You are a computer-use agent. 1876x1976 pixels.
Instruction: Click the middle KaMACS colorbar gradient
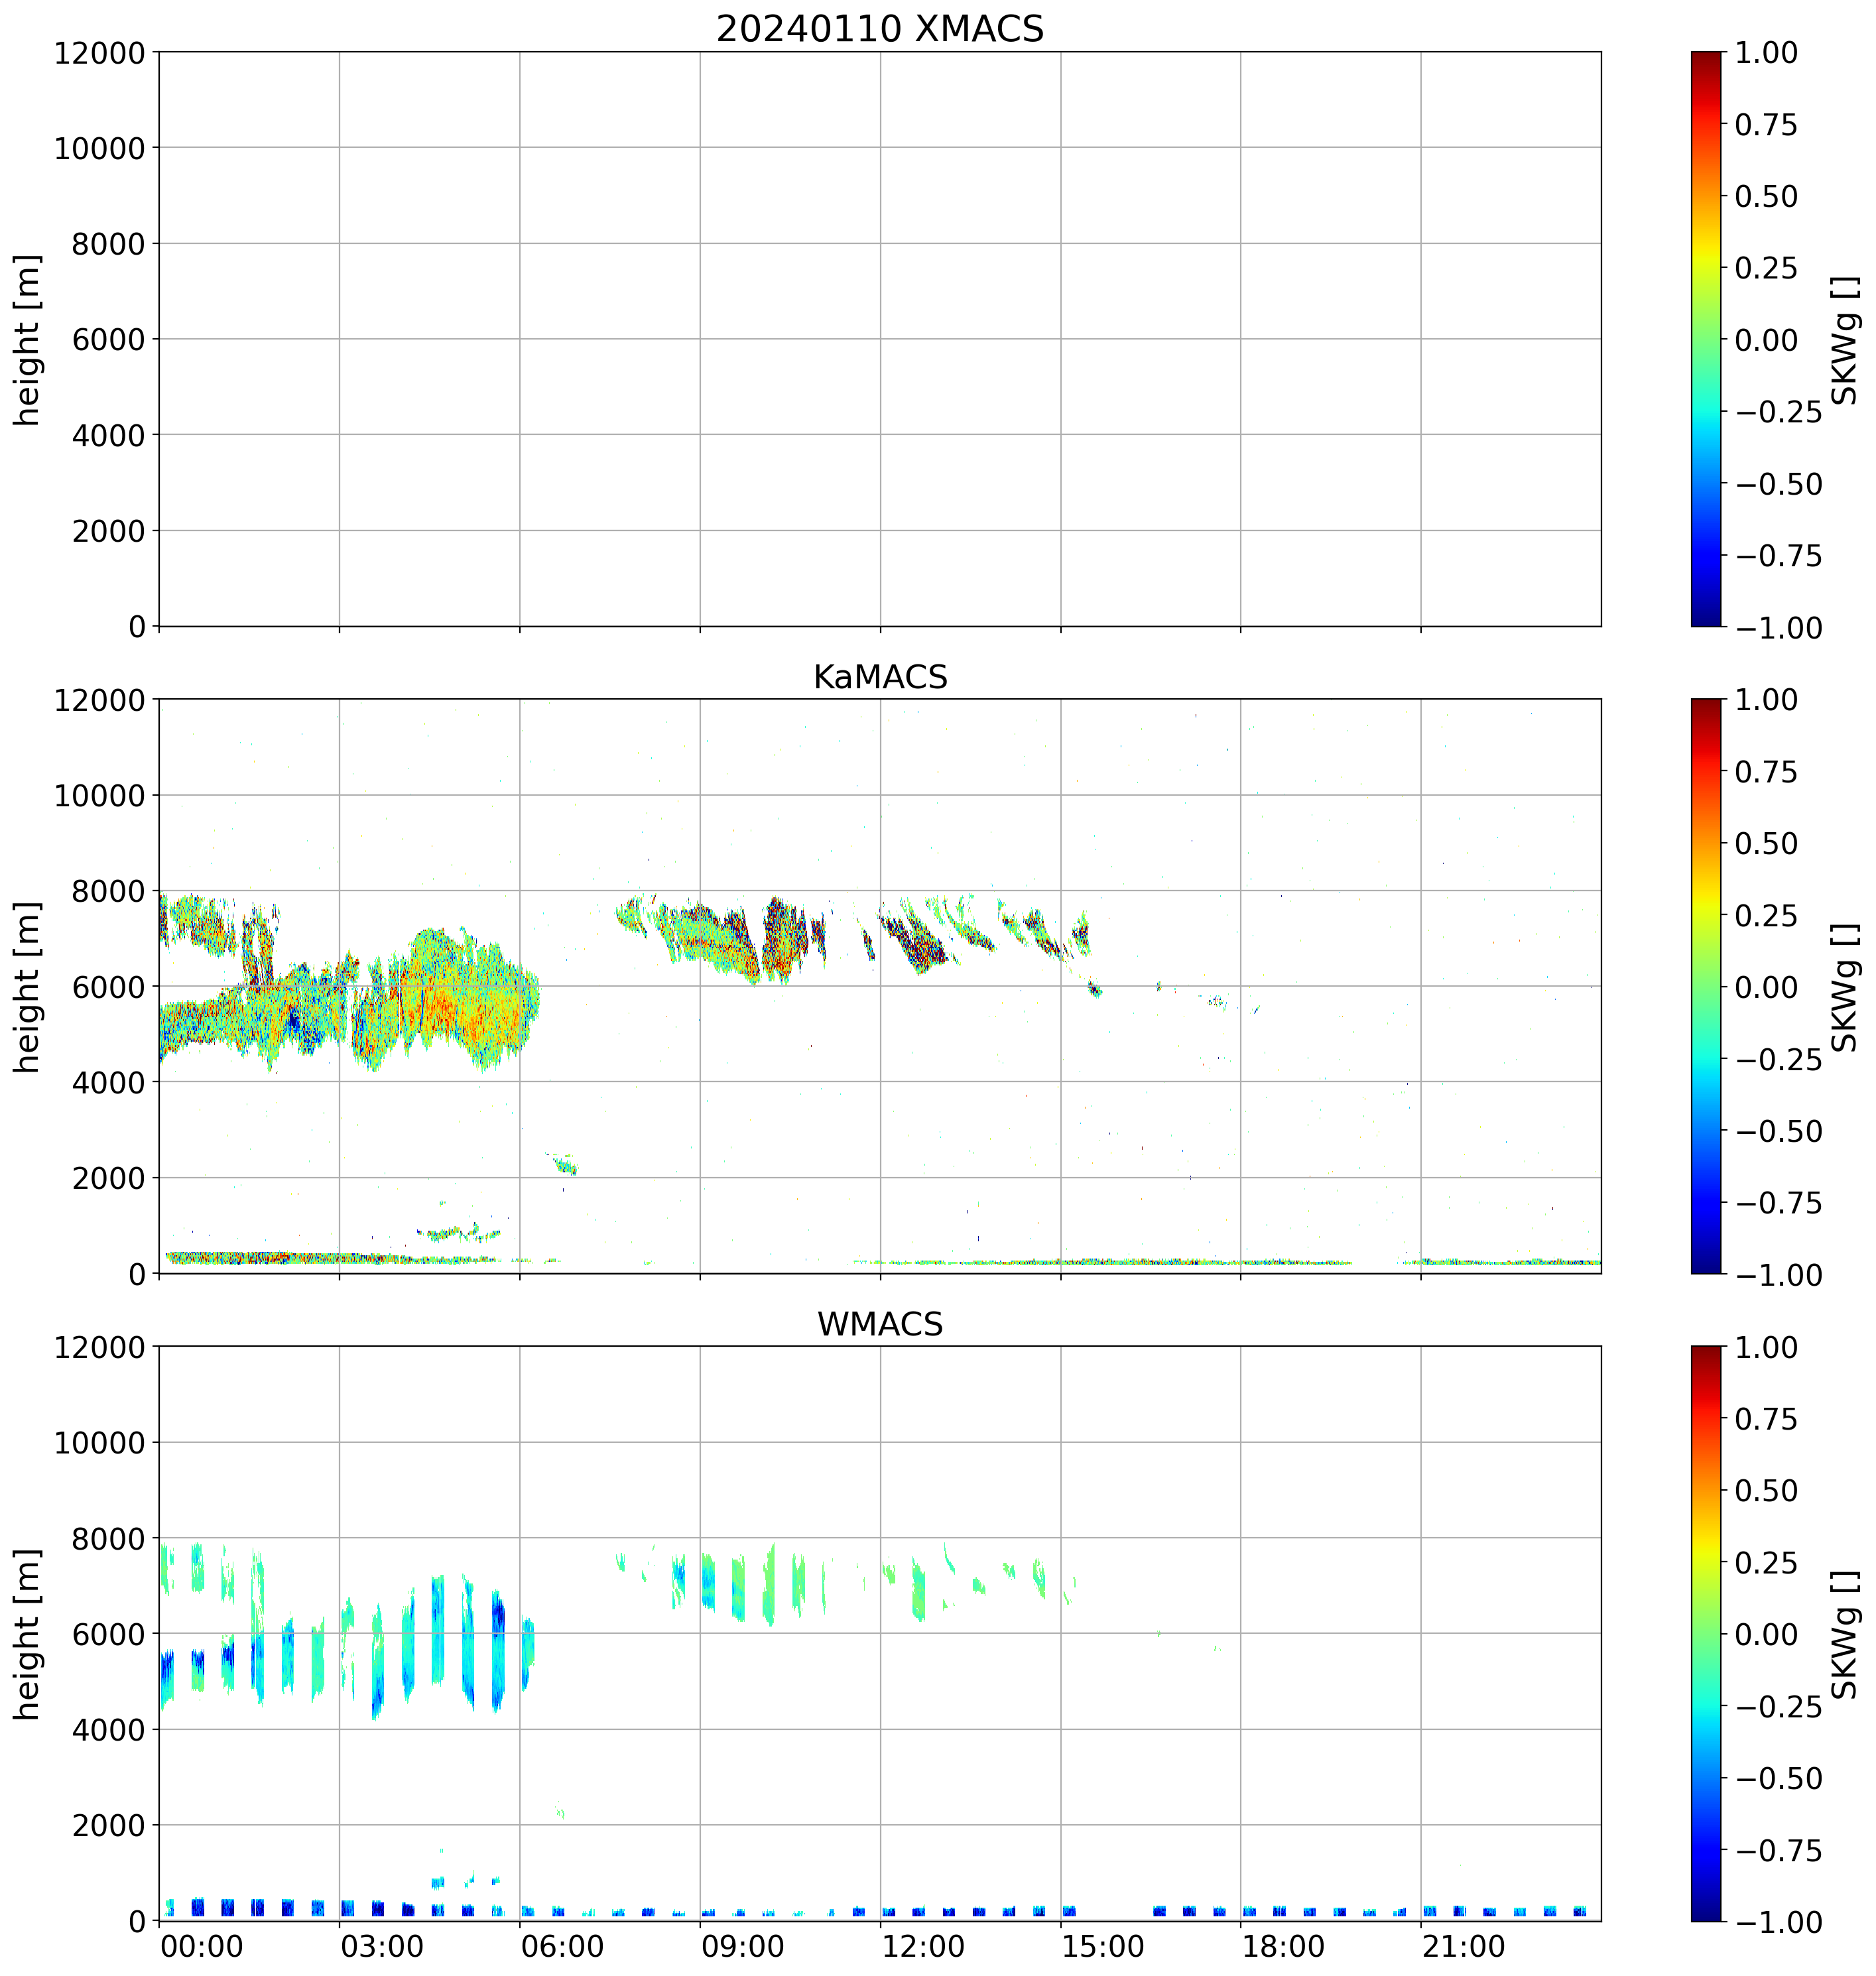[1706, 986]
